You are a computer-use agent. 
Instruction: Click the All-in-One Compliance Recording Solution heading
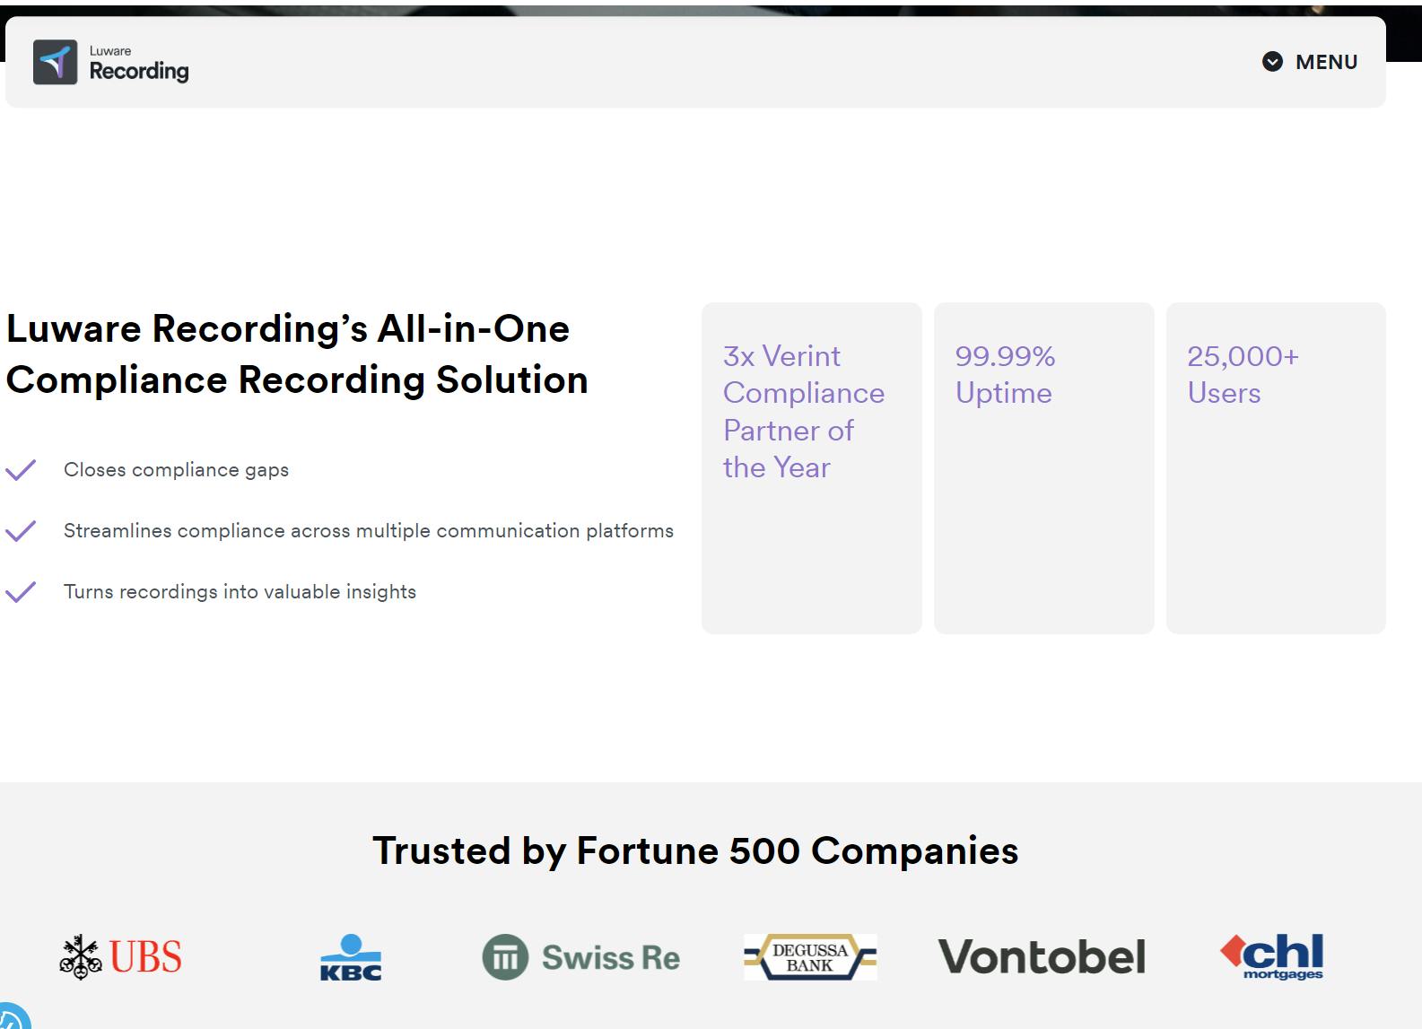coord(297,354)
